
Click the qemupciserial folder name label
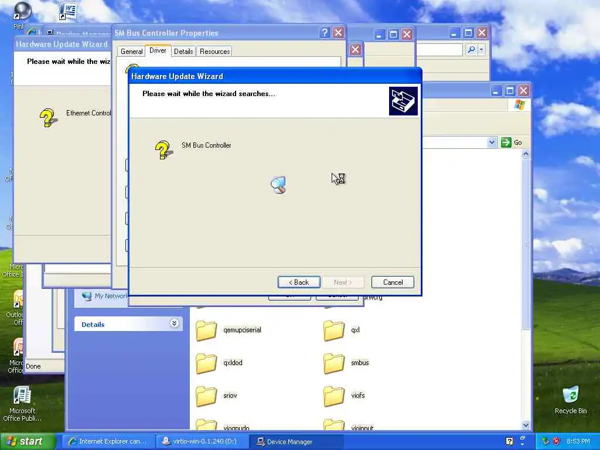coord(242,330)
